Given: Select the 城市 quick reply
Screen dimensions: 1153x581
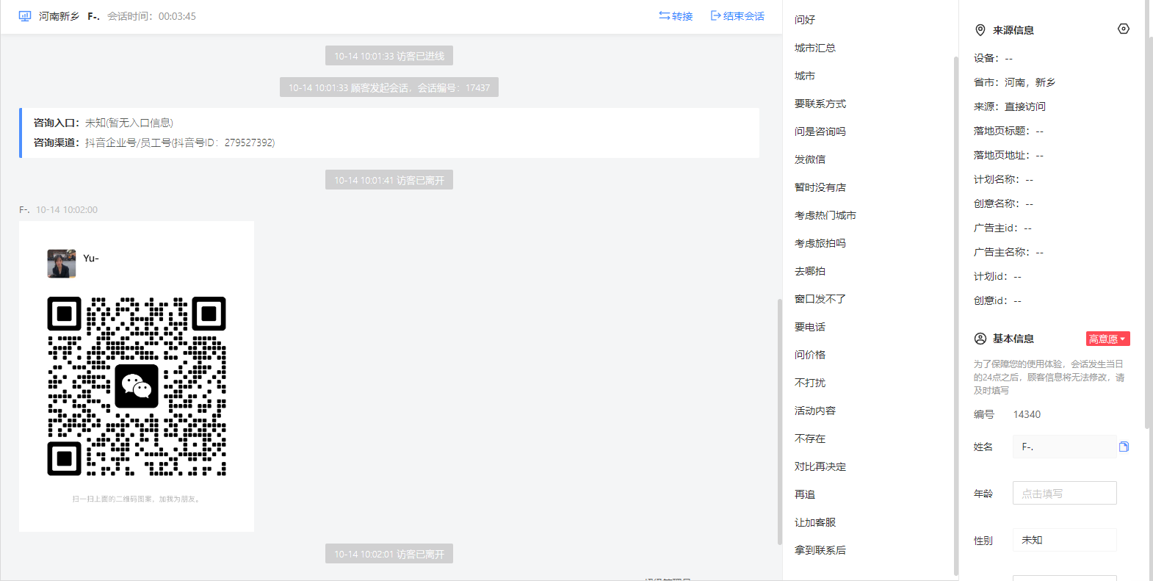Looking at the screenshot, I should (805, 76).
